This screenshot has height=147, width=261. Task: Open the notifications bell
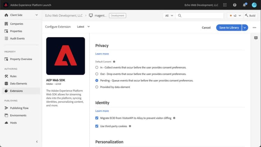[x=244, y=5]
